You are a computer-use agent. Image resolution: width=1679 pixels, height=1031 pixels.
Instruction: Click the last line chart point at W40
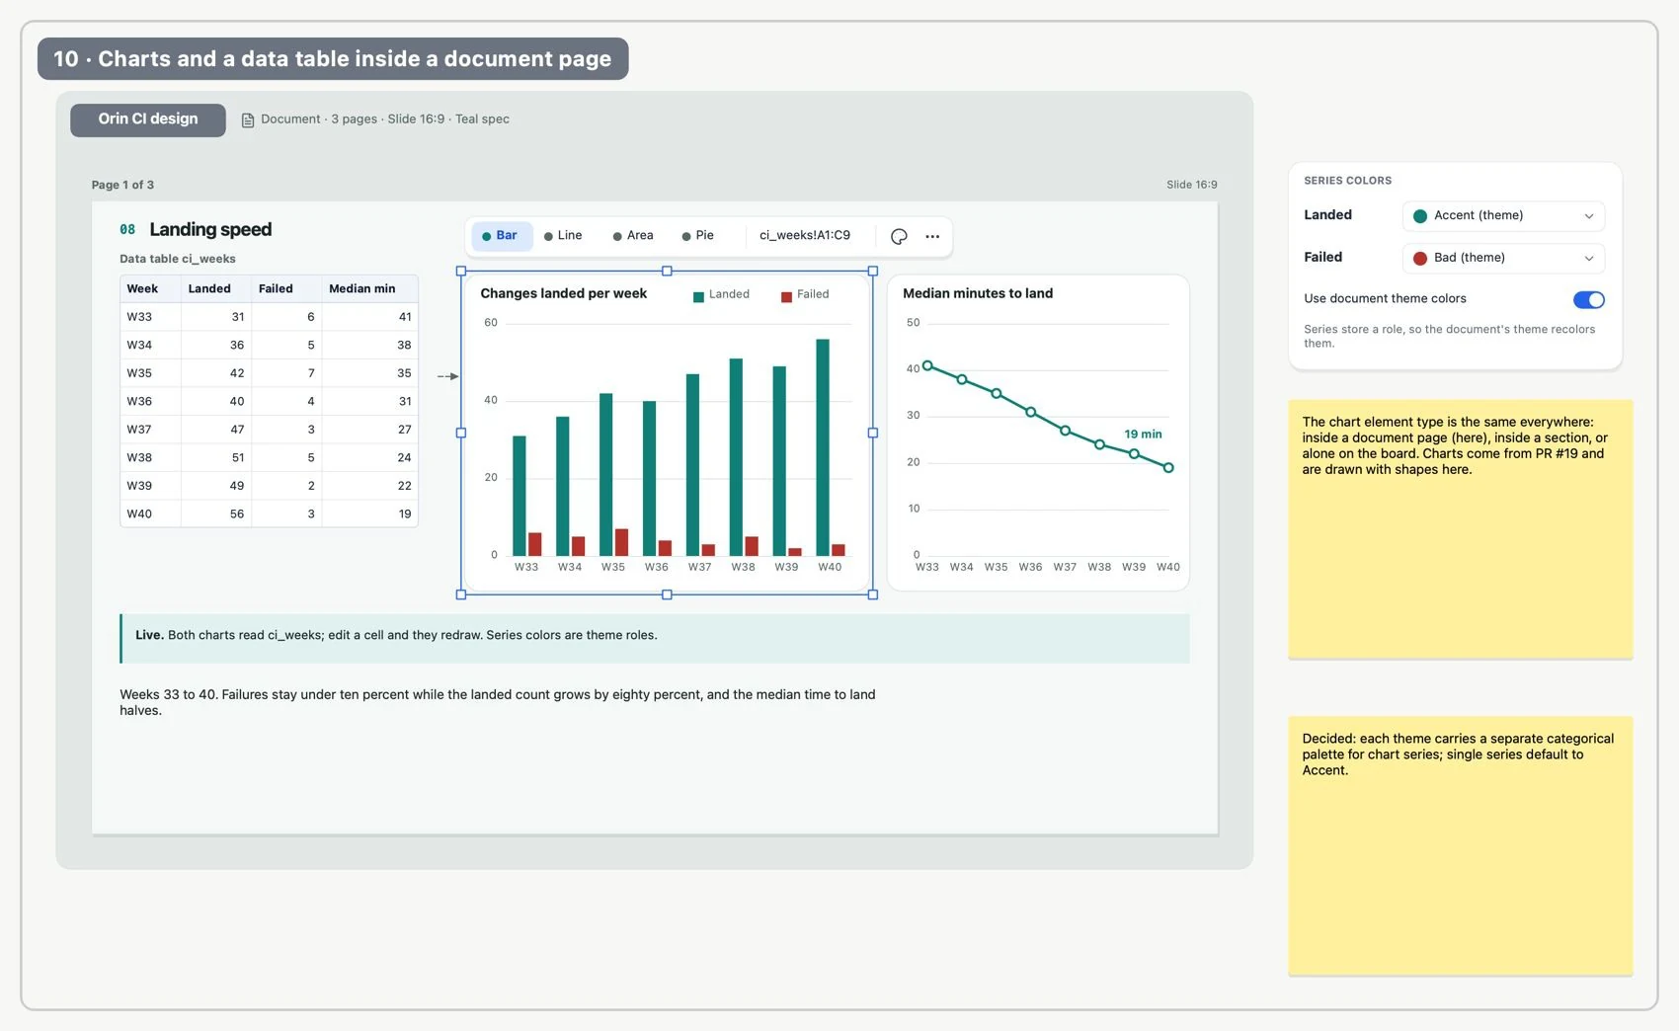click(x=1168, y=468)
